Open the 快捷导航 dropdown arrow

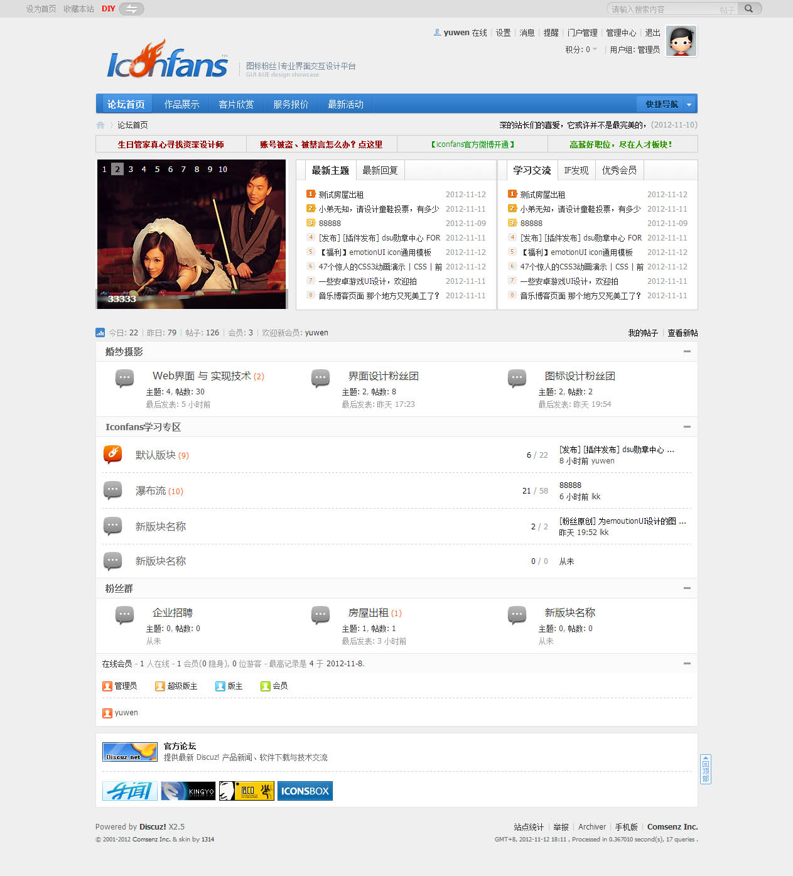[x=688, y=104]
